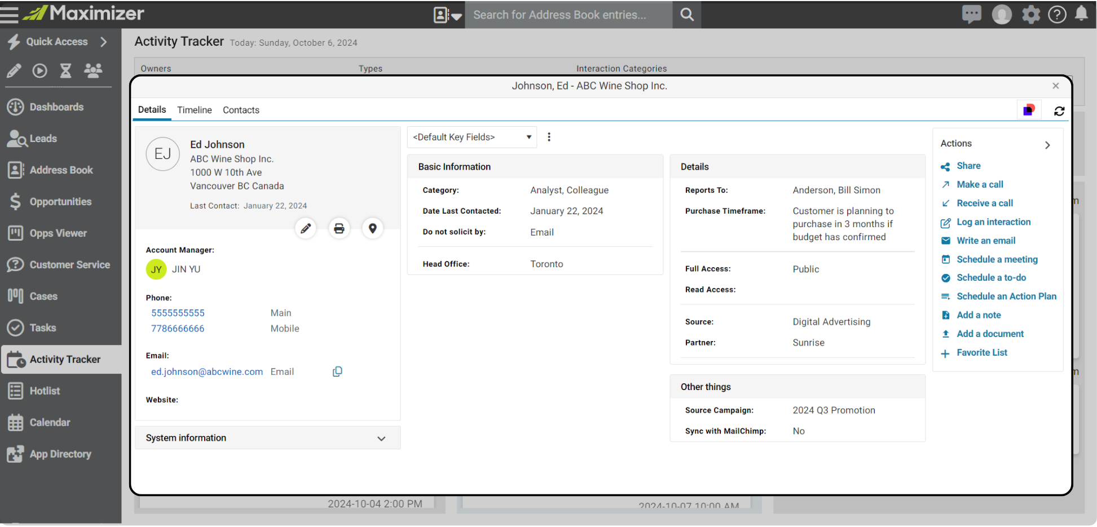Click Add a note action

979,315
